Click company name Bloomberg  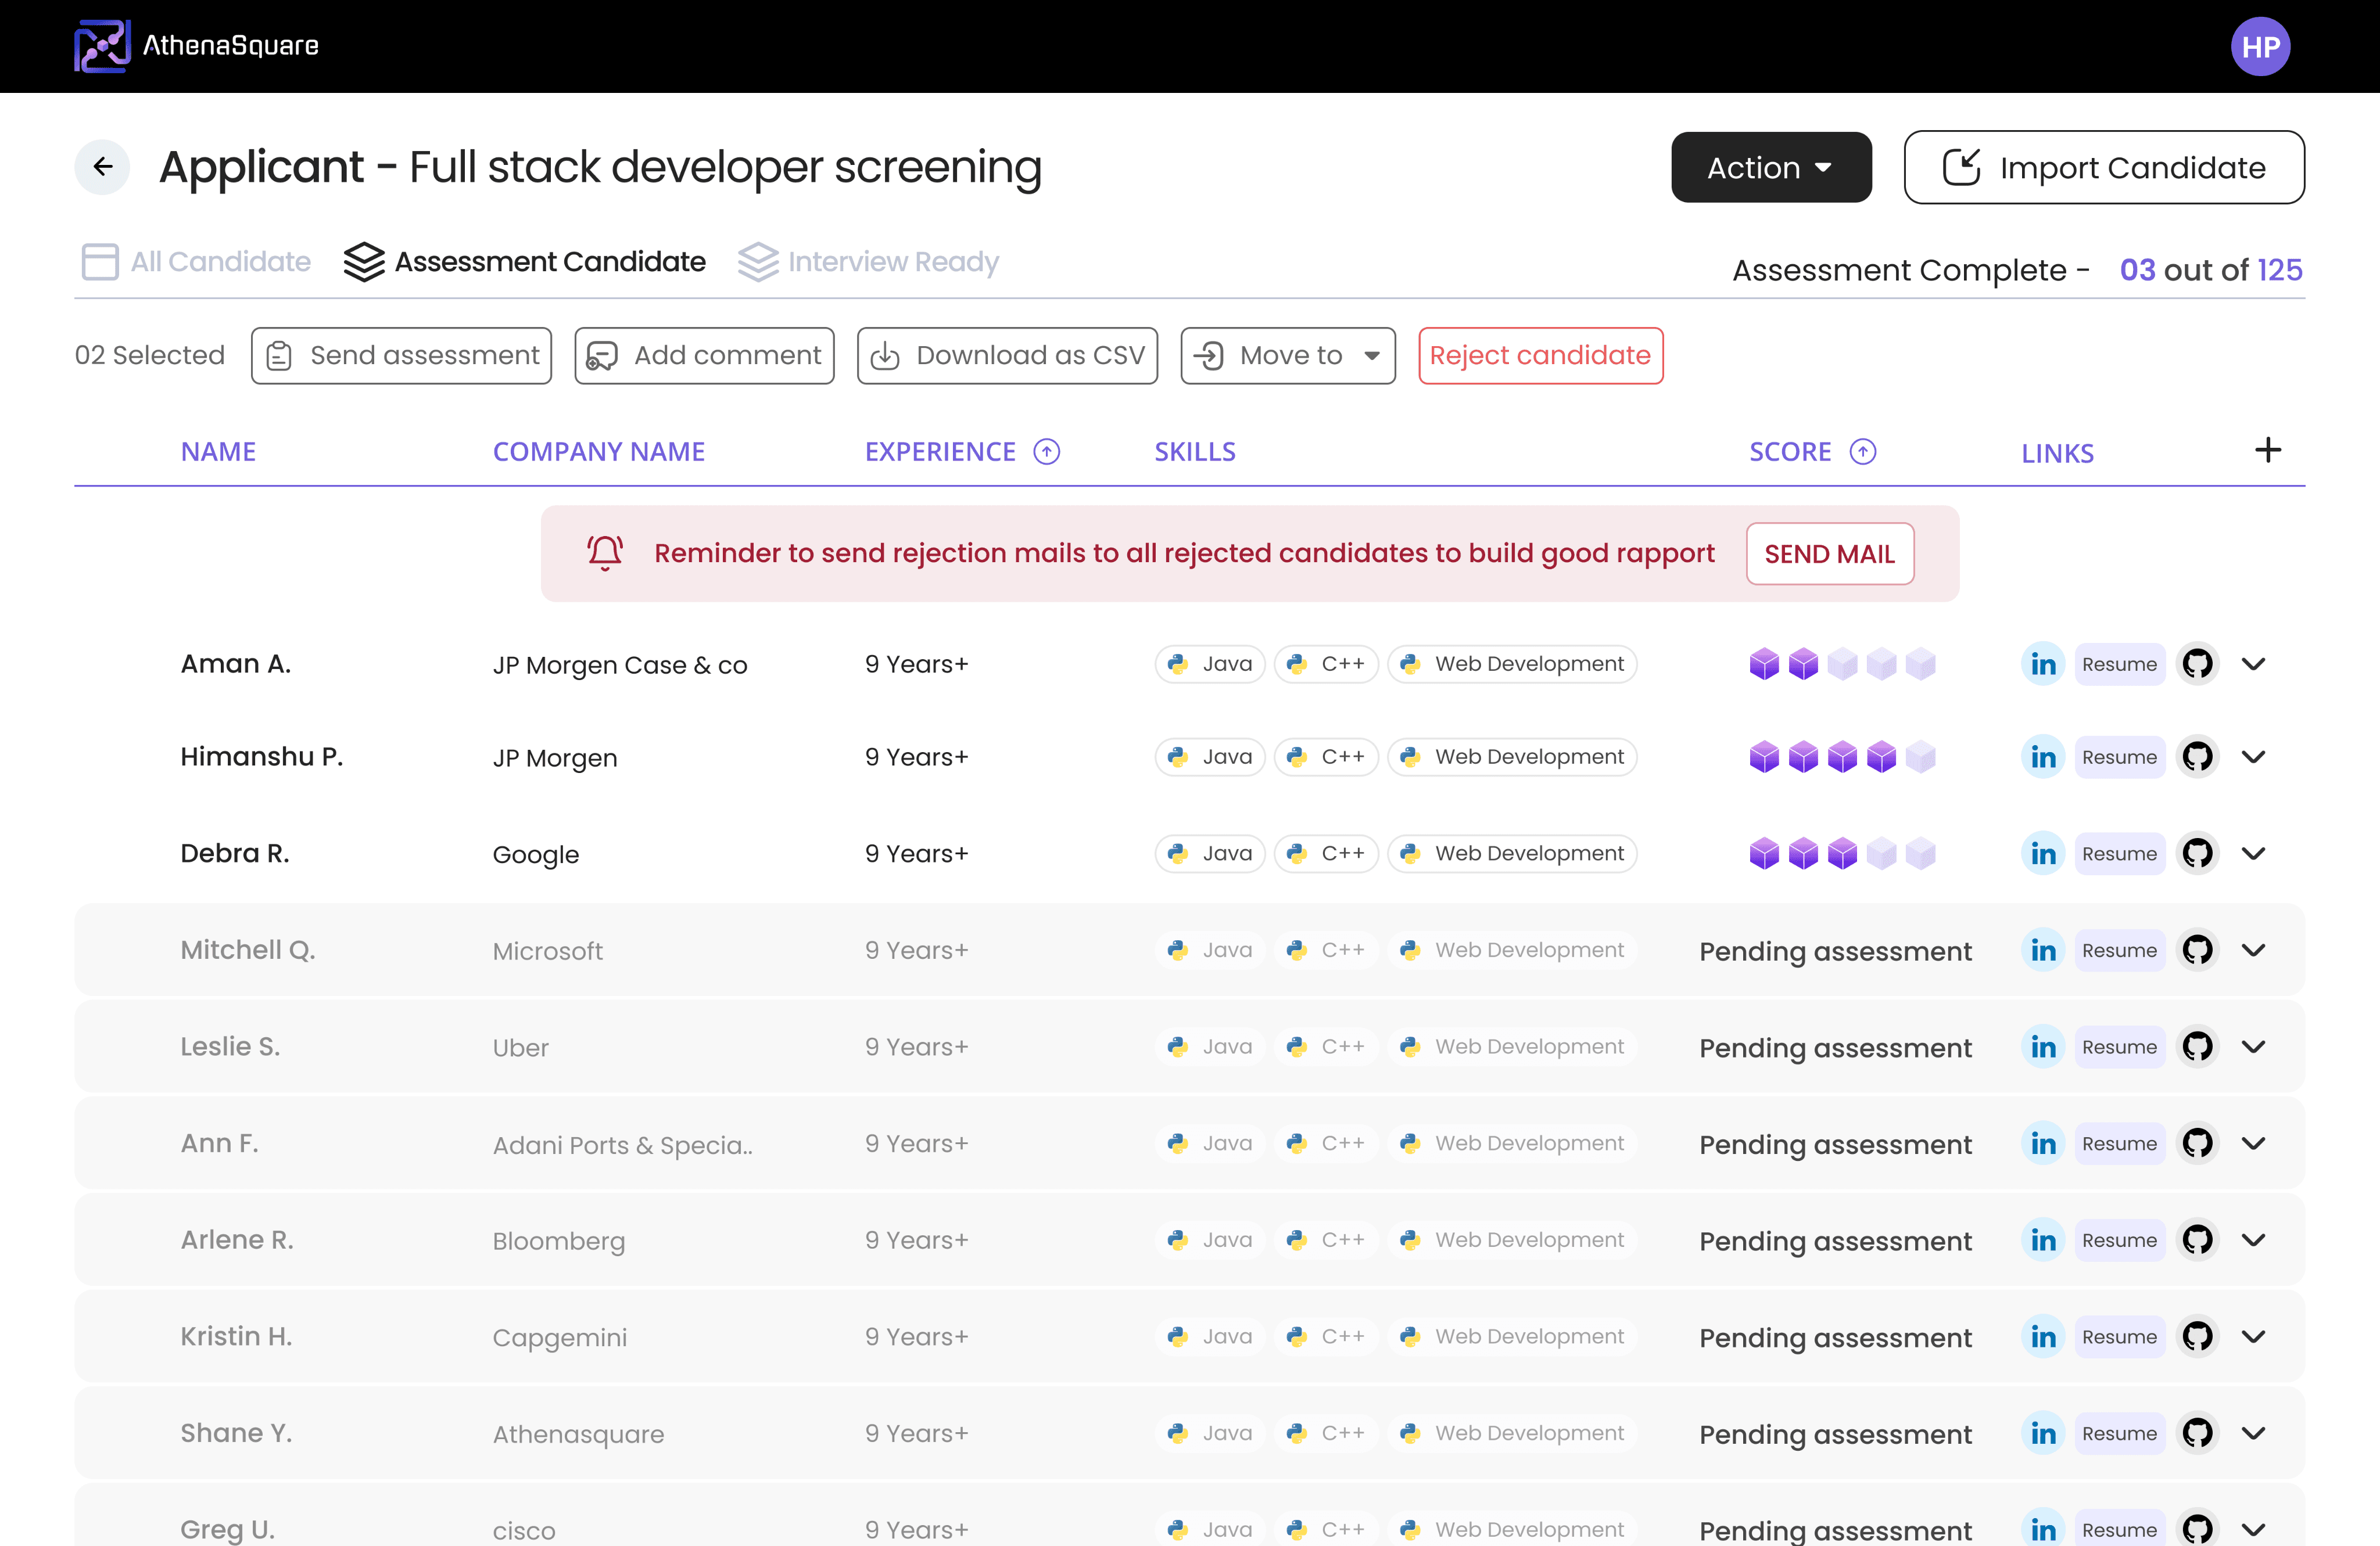(x=559, y=1241)
